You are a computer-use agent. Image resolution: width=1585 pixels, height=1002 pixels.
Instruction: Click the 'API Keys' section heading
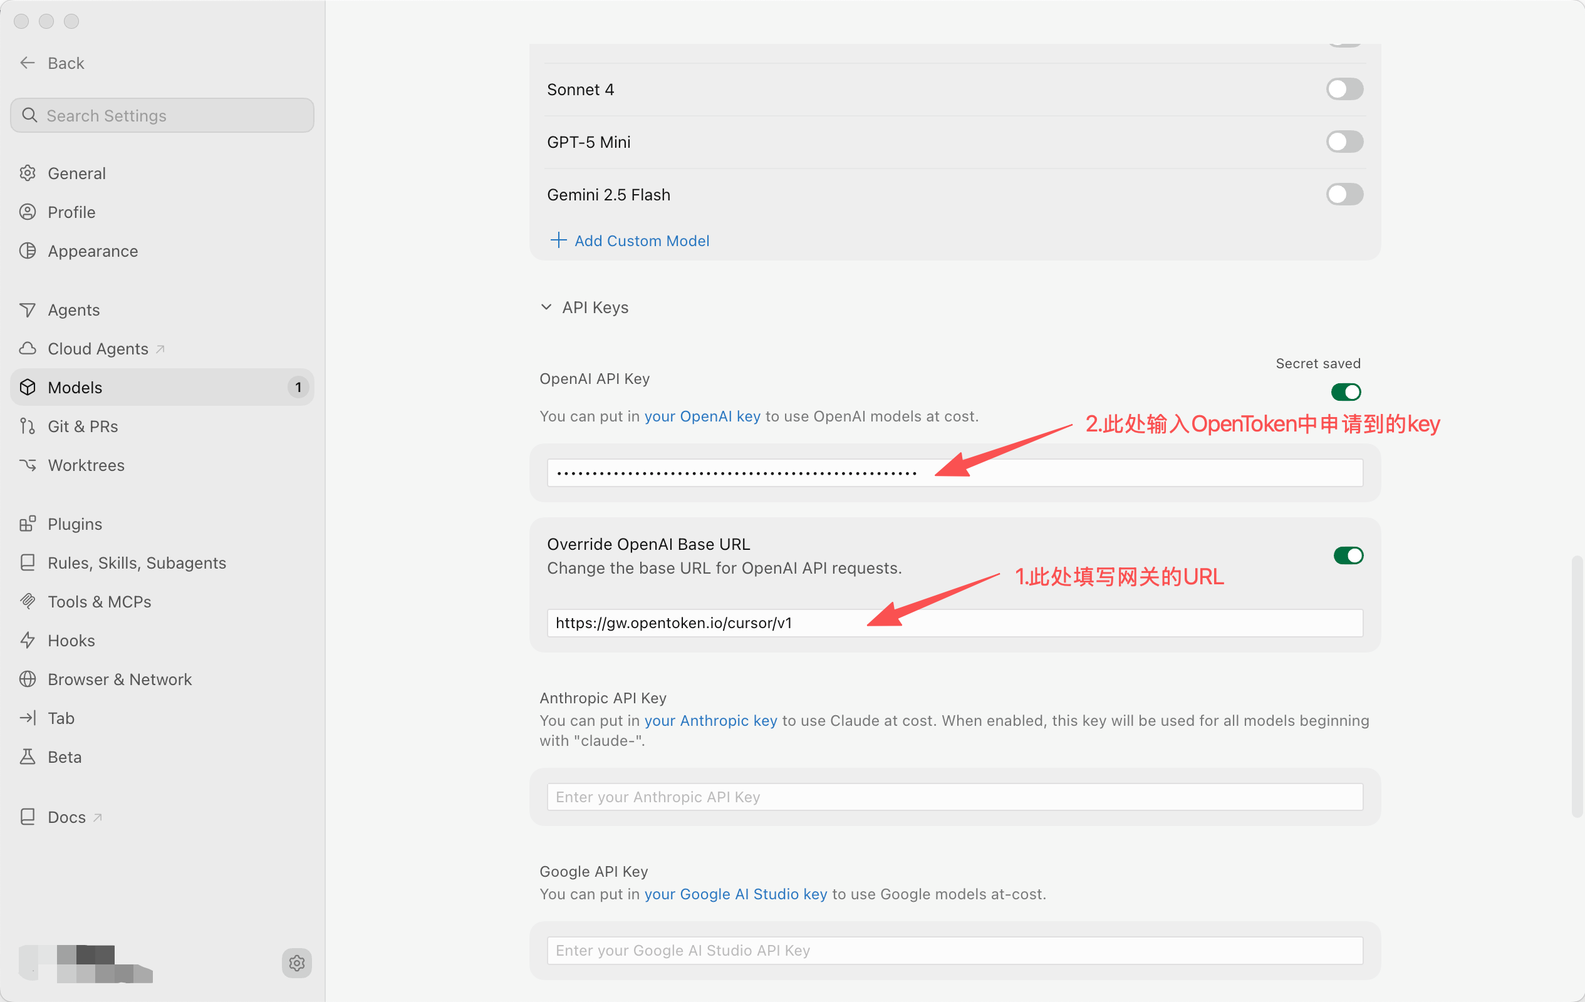[x=595, y=307]
